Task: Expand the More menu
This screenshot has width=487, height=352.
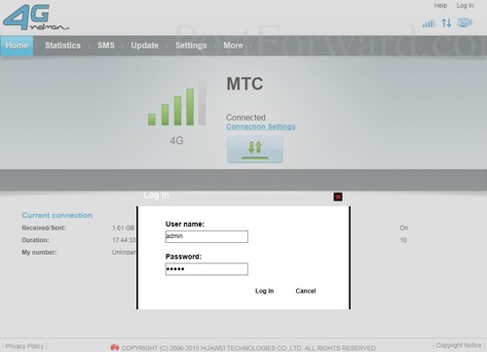Action: click(233, 46)
